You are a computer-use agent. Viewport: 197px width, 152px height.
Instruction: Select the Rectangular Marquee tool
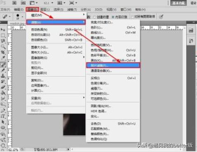click(3, 35)
